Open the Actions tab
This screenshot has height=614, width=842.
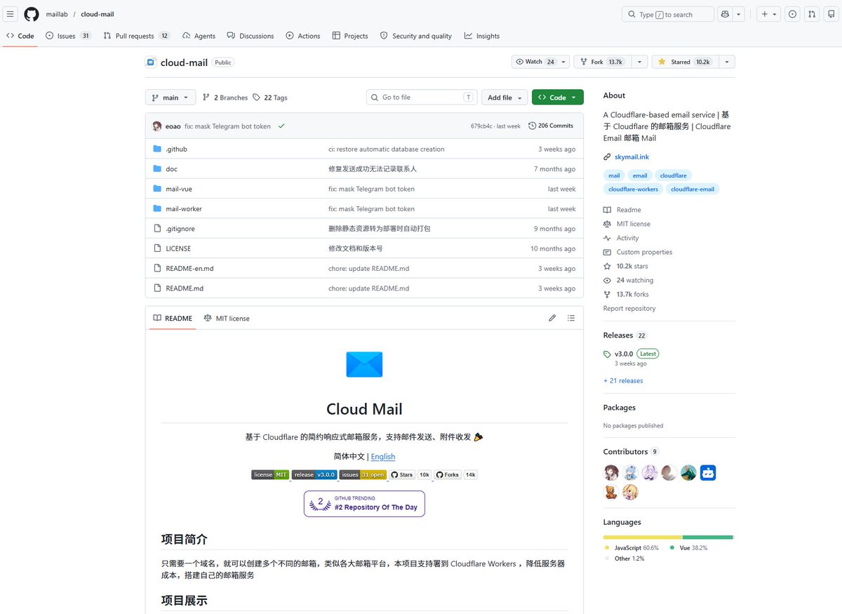(x=303, y=36)
